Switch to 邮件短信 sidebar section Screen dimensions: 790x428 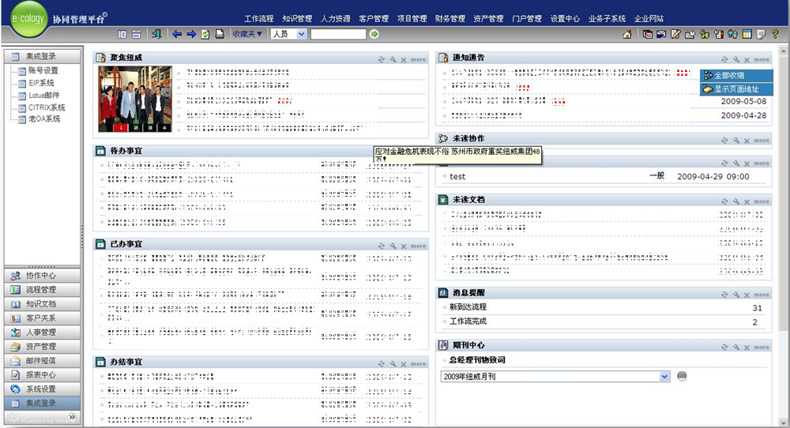(x=43, y=361)
